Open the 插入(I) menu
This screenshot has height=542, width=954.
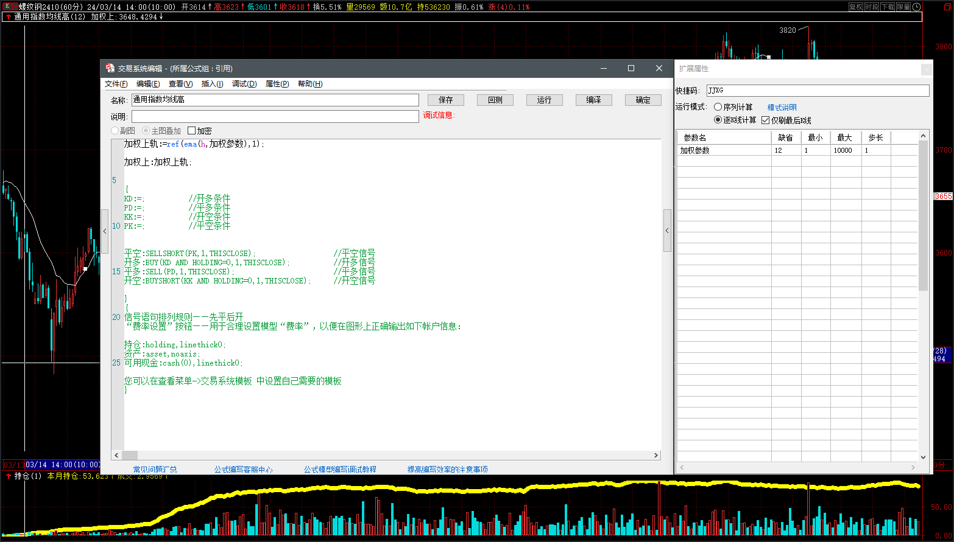[x=213, y=84]
